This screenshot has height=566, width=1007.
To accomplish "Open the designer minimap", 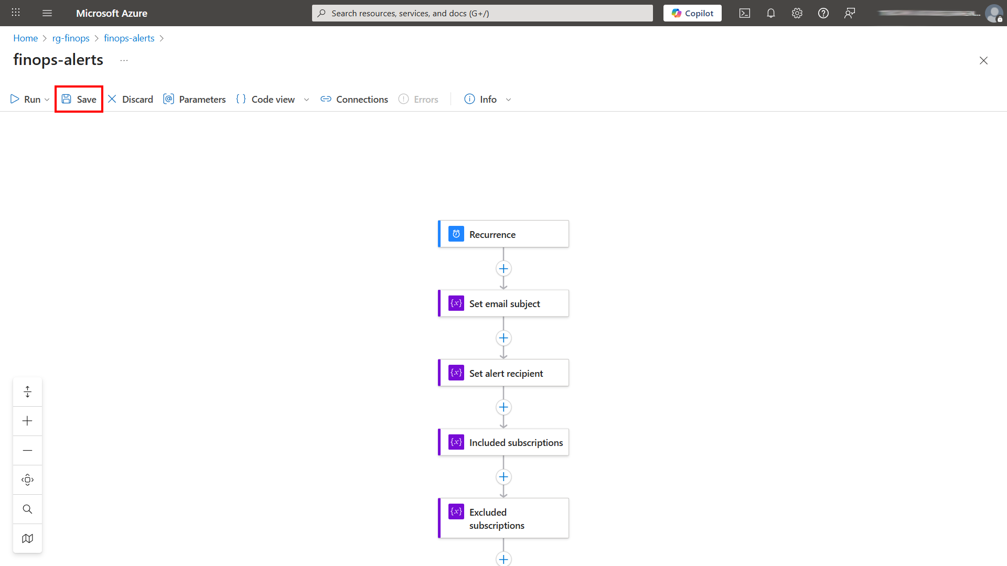I will coord(27,538).
